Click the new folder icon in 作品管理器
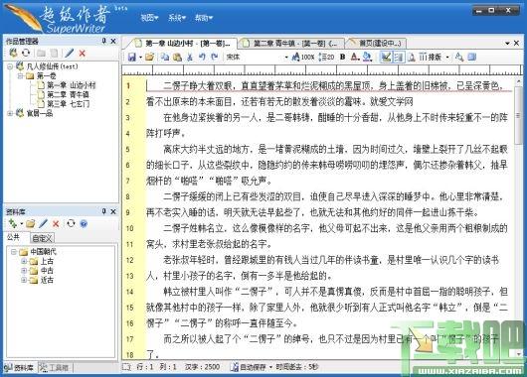Viewport: 527px width, 377px height. pyautogui.click(x=41, y=53)
